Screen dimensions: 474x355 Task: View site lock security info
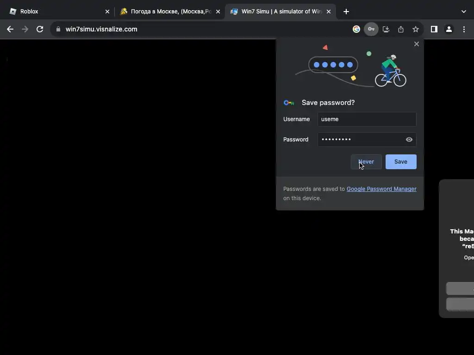tap(58, 29)
